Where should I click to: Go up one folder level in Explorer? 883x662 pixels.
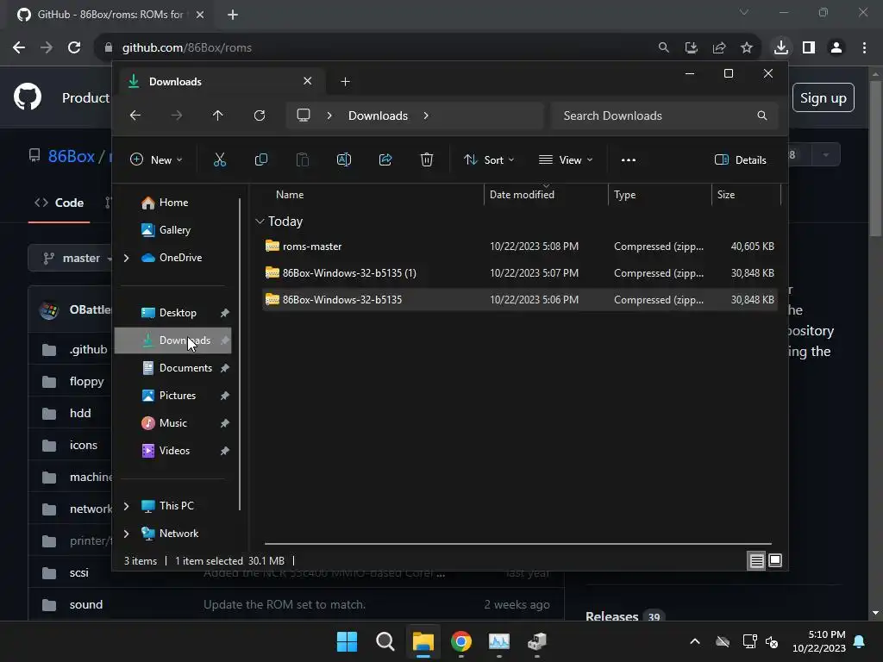coord(218,116)
